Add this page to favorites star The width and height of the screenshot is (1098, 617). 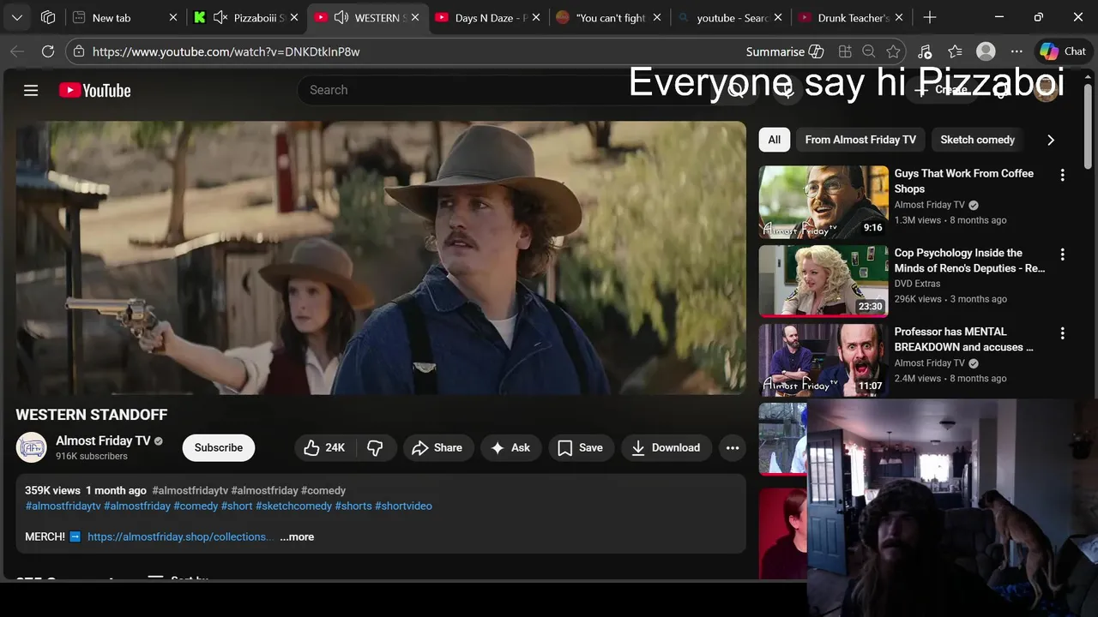(x=893, y=51)
